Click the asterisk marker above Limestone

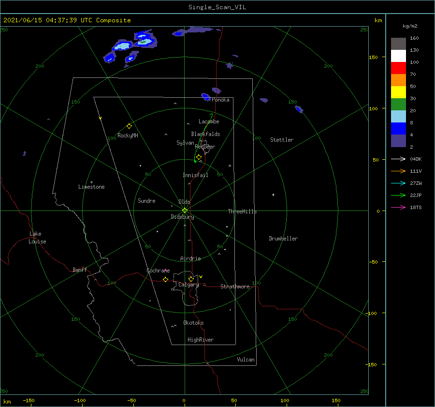point(91,182)
